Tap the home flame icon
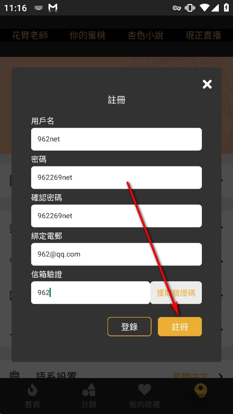The width and height of the screenshot is (233, 414). click(32, 390)
